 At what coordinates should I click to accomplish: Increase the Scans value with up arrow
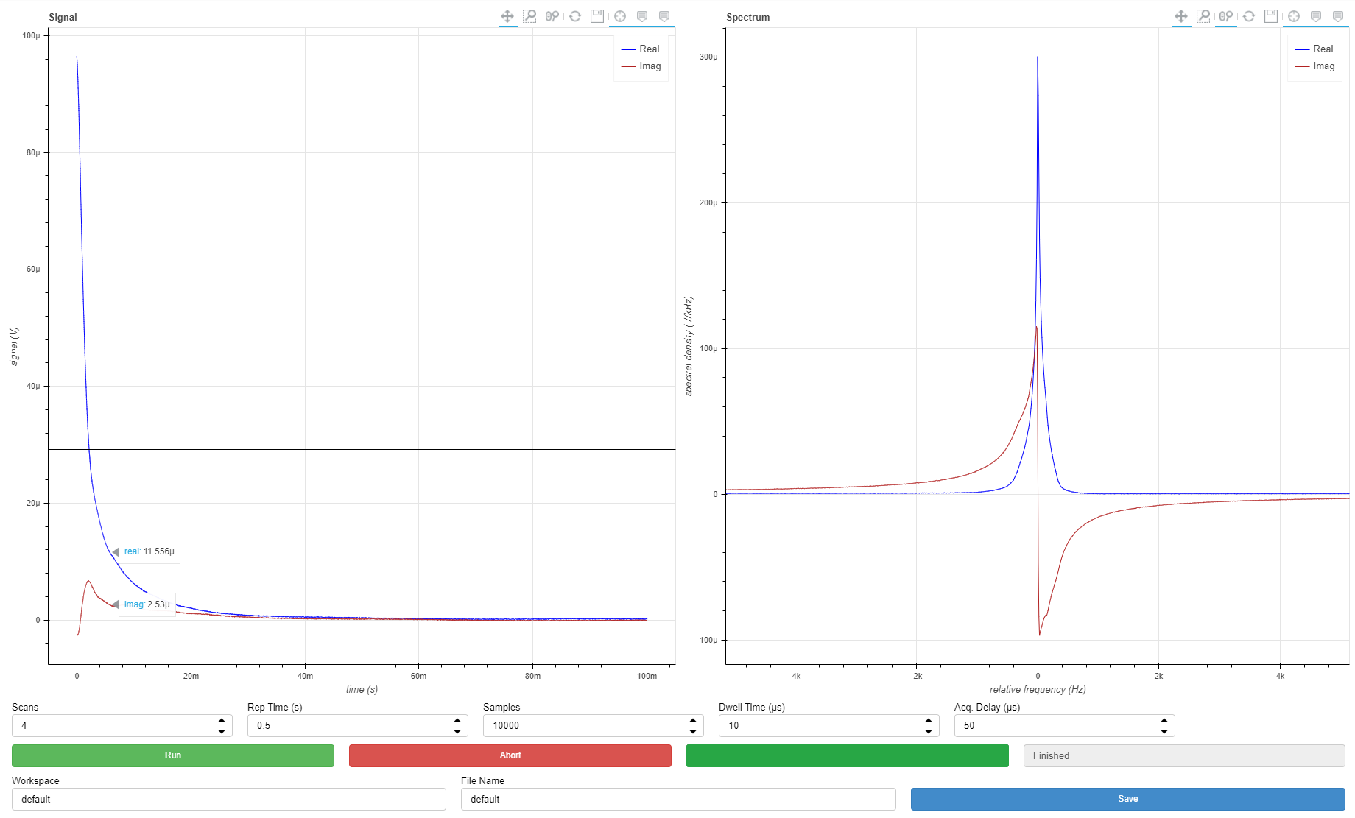coord(222,721)
